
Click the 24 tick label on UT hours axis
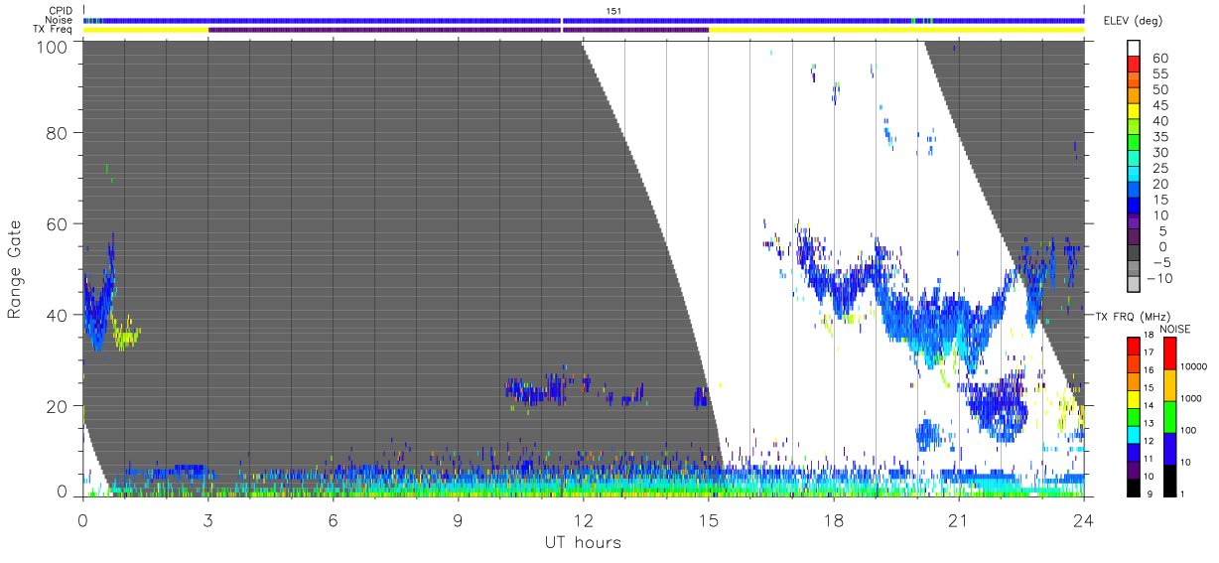point(1084,520)
